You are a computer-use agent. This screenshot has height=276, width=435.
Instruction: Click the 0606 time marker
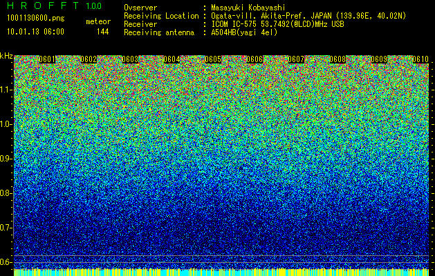pos(254,59)
